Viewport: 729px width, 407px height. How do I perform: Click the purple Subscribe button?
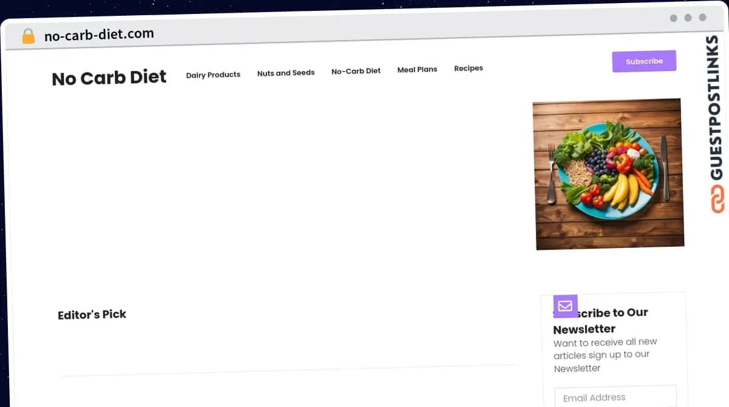click(644, 61)
